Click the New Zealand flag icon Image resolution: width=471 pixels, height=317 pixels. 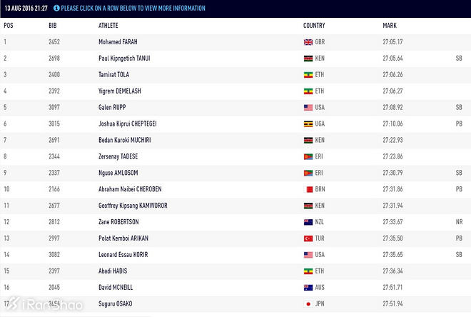(x=308, y=221)
